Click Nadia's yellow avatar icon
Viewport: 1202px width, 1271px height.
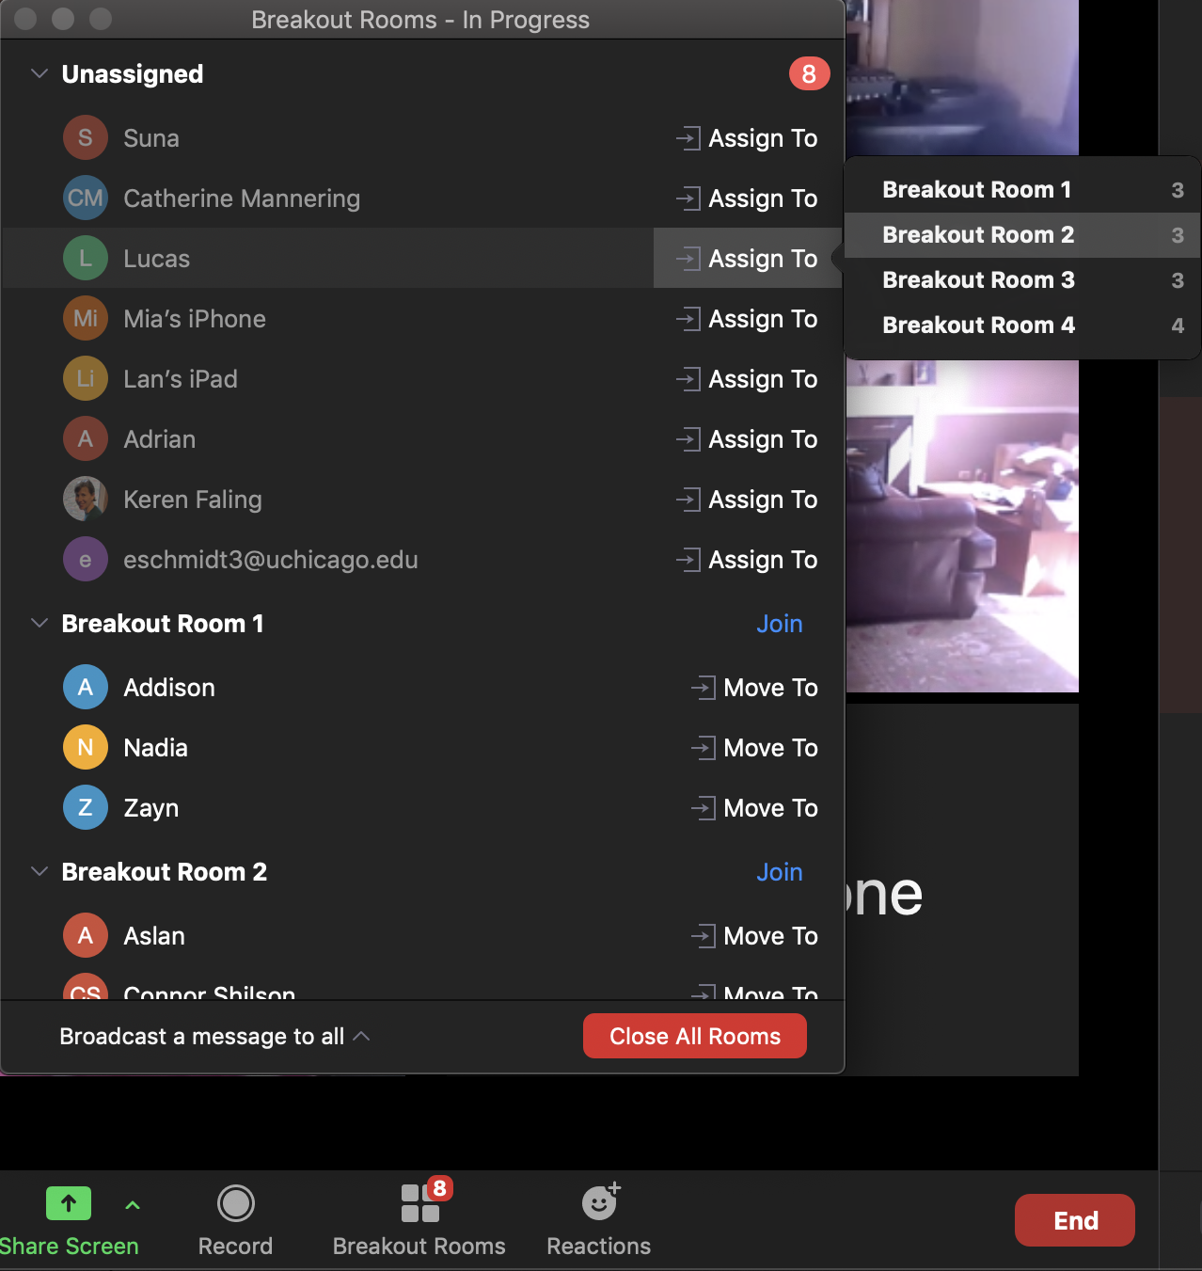(x=86, y=748)
